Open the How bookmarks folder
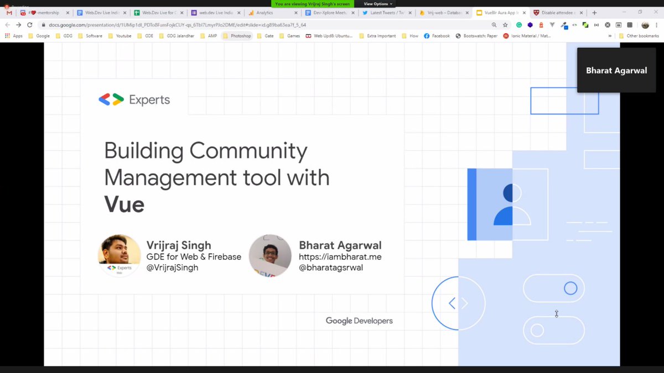664x373 pixels. [x=410, y=36]
